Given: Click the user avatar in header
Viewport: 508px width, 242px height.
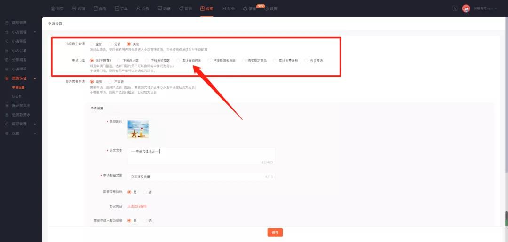Looking at the screenshot, I should pyautogui.click(x=466, y=9).
